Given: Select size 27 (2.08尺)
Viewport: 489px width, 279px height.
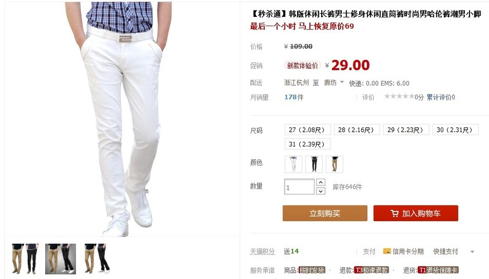Looking at the screenshot, I should click(308, 130).
